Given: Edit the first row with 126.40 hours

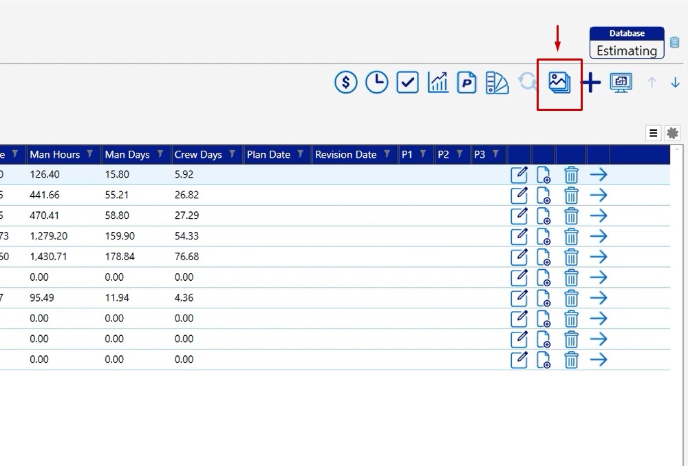Looking at the screenshot, I should click(x=519, y=175).
